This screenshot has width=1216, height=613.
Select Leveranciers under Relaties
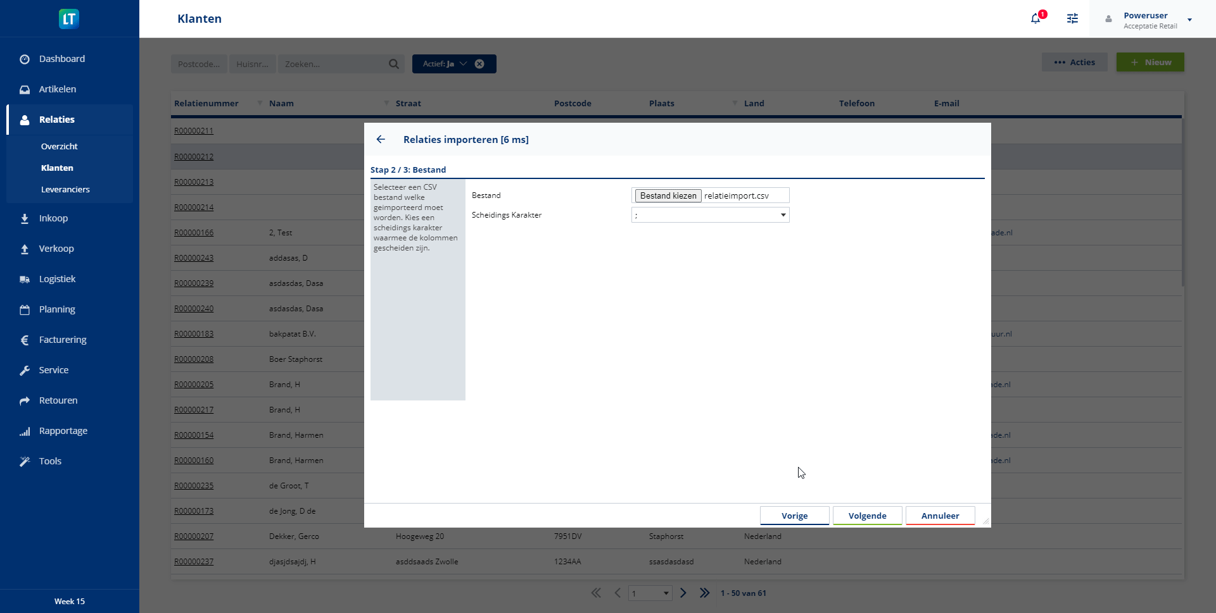65,189
